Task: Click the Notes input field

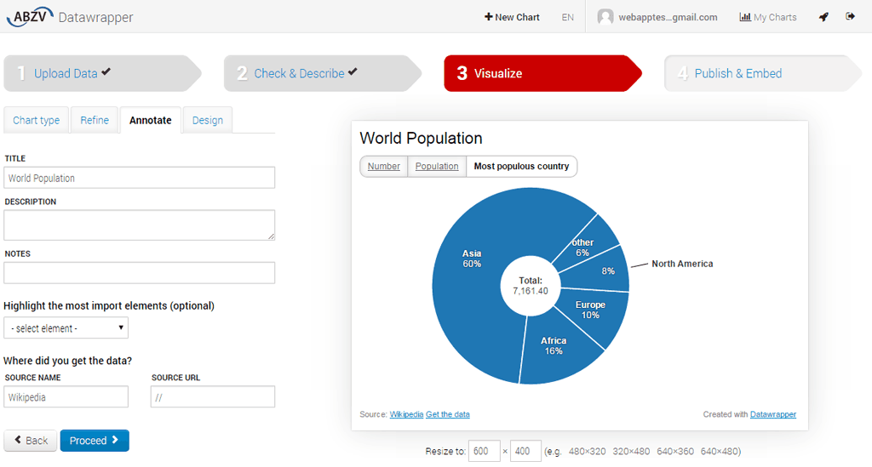Action: 139,273
